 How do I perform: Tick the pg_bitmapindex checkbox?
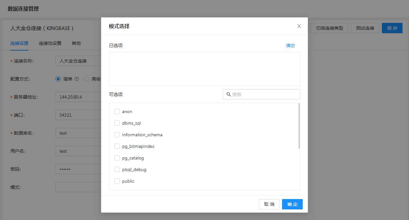[x=117, y=146]
